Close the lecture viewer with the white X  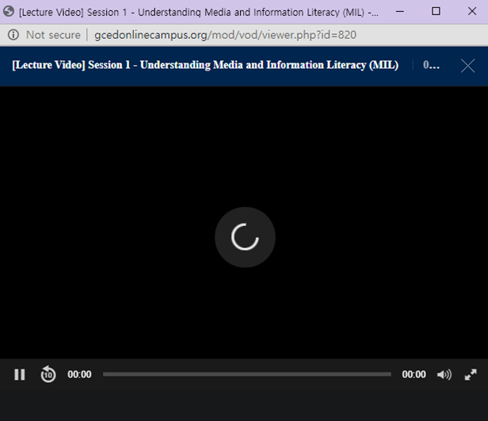coord(467,66)
